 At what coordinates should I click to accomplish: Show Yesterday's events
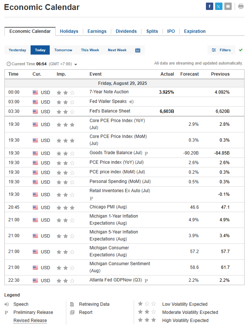click(17, 50)
